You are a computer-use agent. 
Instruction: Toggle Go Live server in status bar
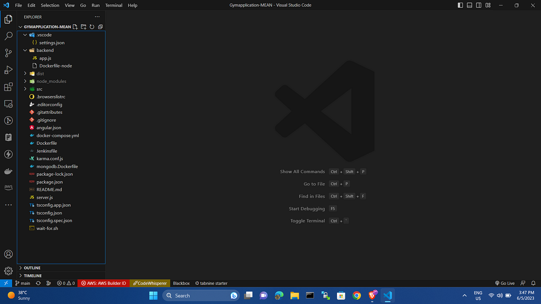tap(505, 283)
